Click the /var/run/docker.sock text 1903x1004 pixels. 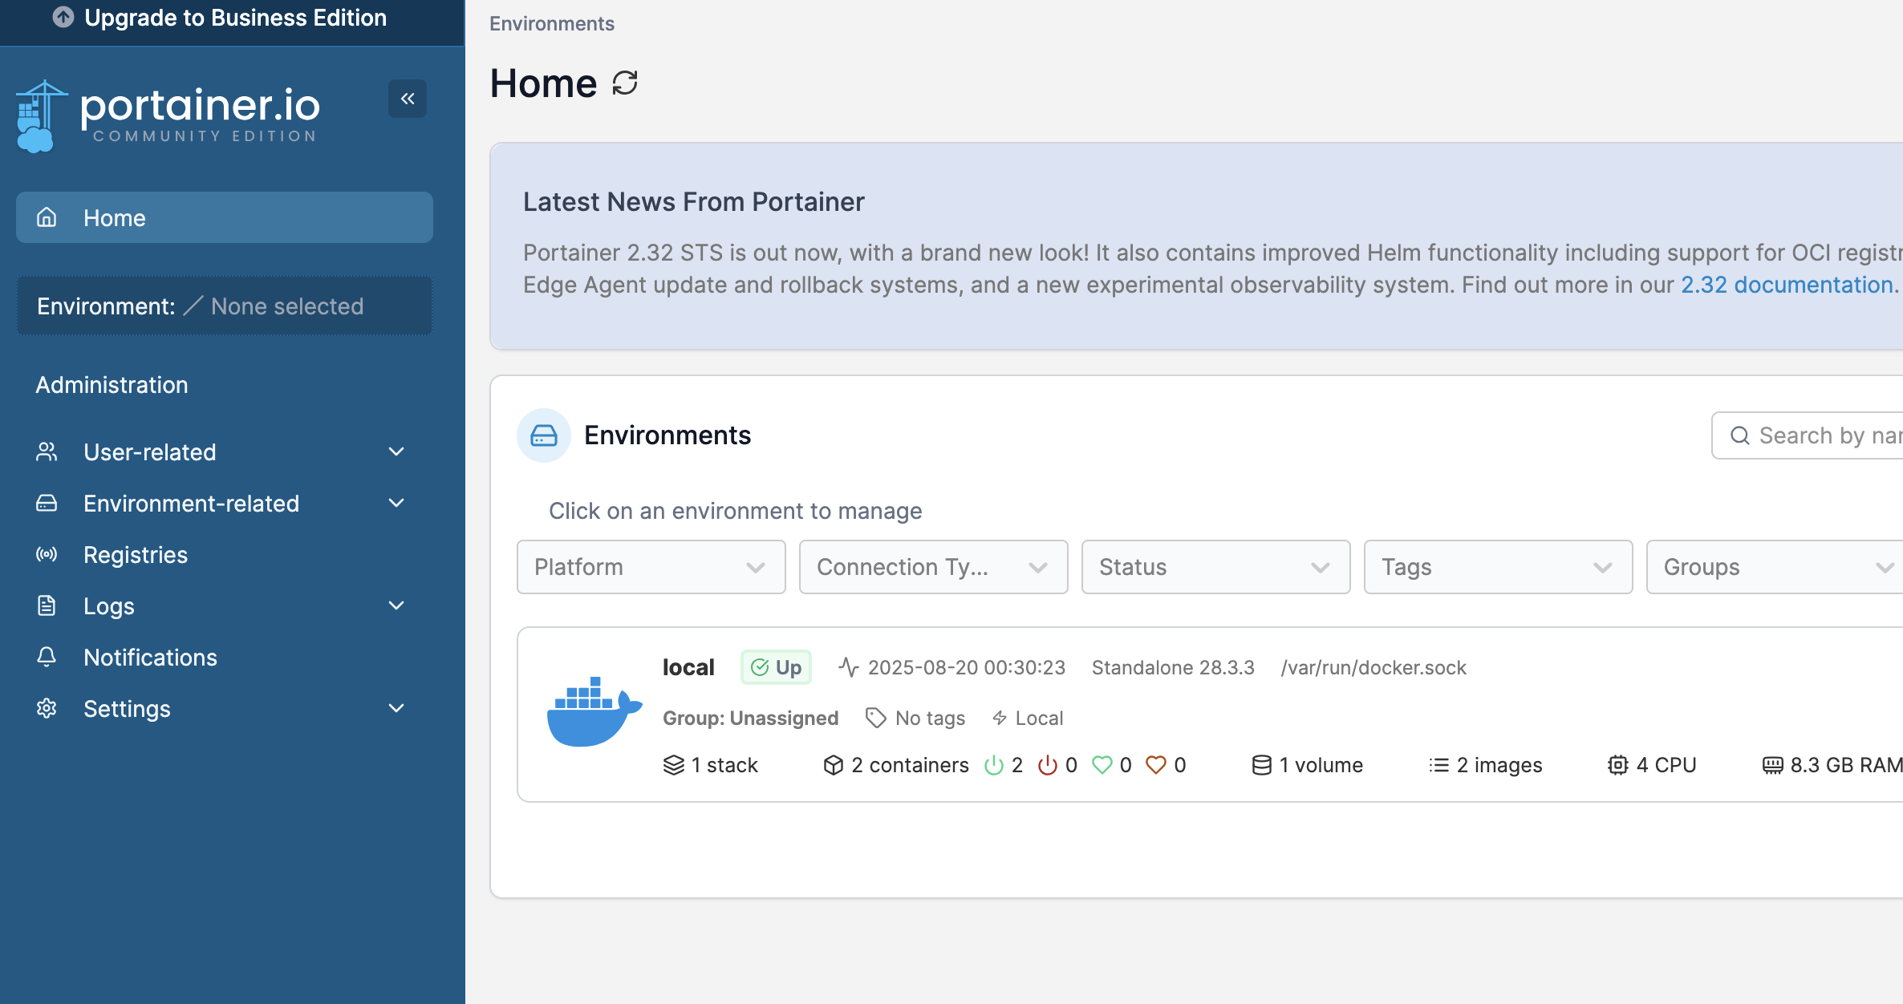click(x=1373, y=667)
